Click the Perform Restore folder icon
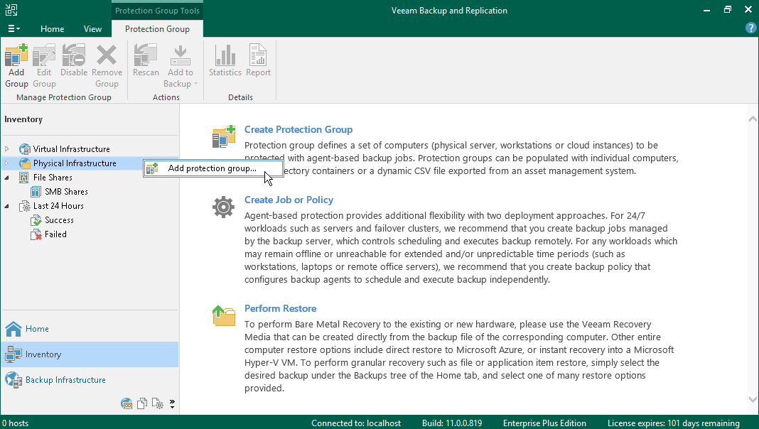 224,316
